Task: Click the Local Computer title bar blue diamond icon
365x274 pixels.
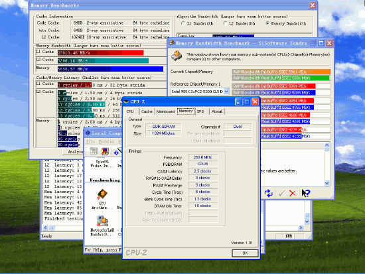Action: click(x=88, y=133)
